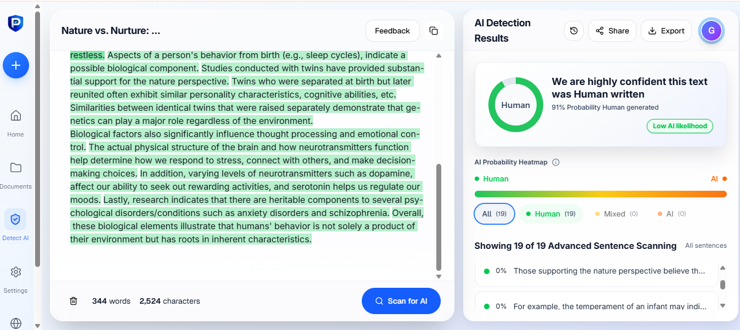Delete the text with the trash icon
The height and width of the screenshot is (330, 740).
click(x=73, y=301)
